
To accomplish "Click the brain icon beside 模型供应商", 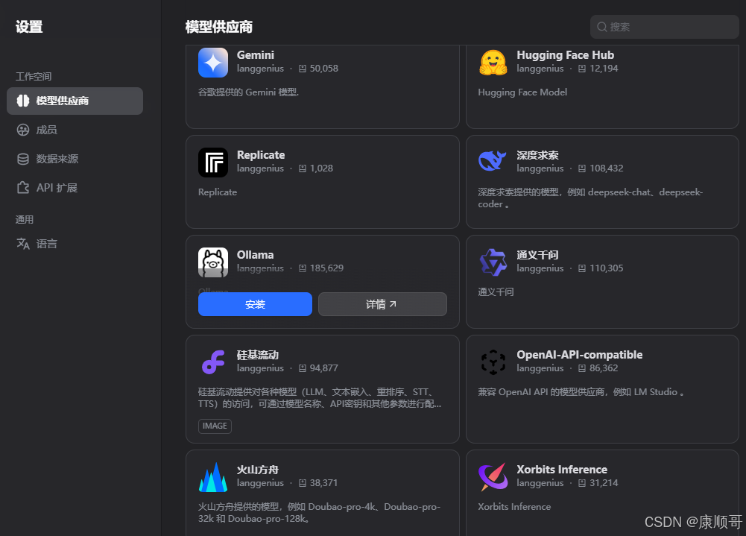I will click(23, 101).
